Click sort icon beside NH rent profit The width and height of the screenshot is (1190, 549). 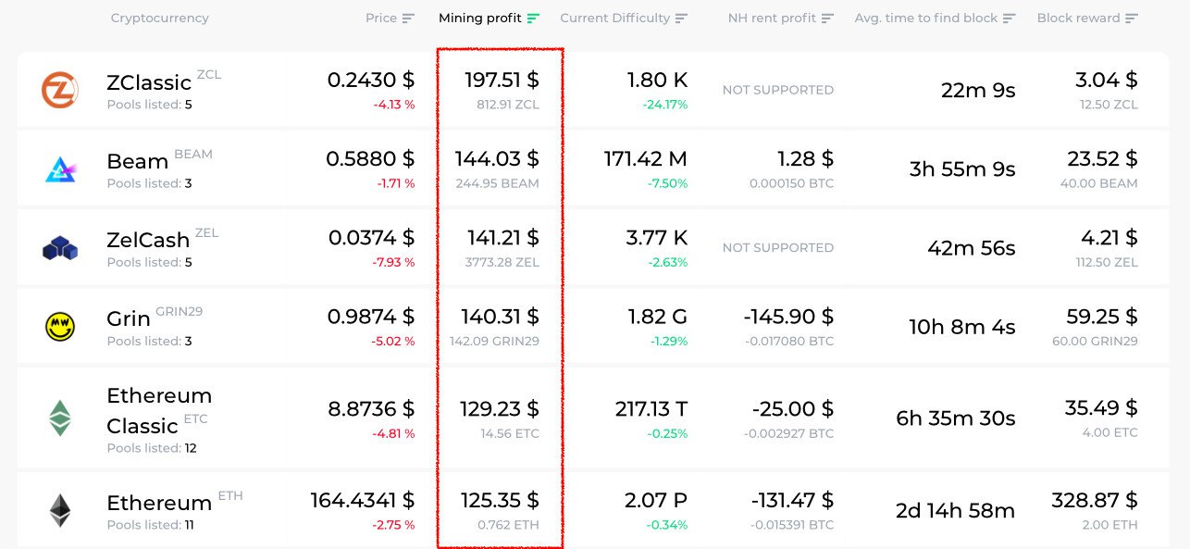click(x=827, y=19)
